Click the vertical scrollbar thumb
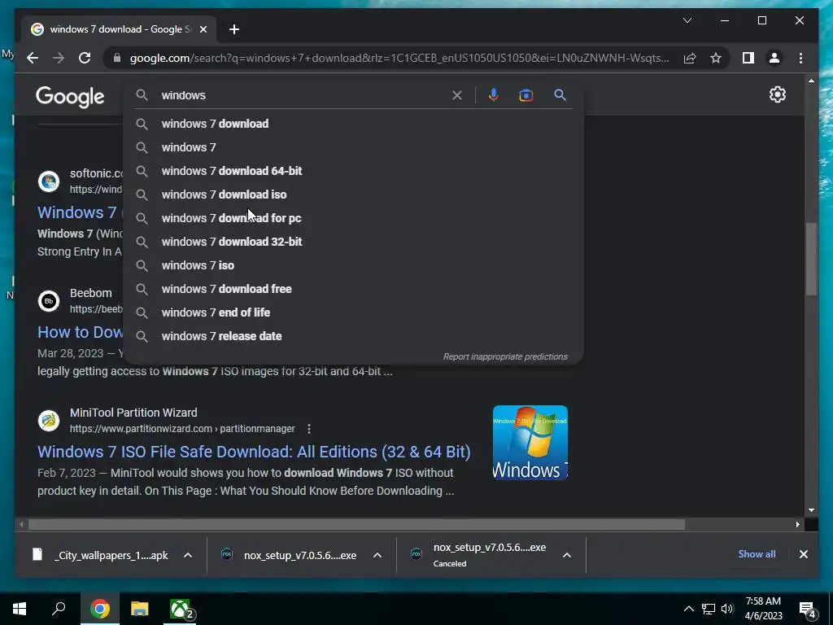 click(x=811, y=258)
